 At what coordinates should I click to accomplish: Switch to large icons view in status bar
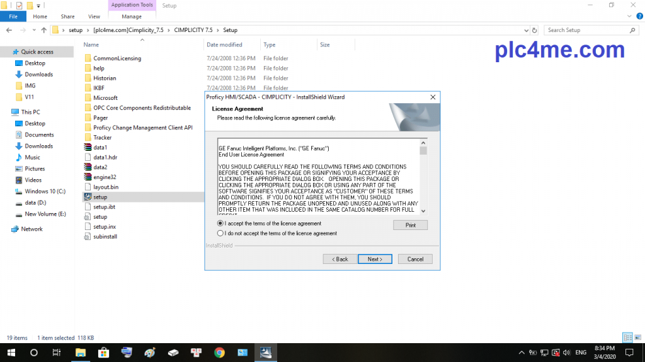(637, 337)
